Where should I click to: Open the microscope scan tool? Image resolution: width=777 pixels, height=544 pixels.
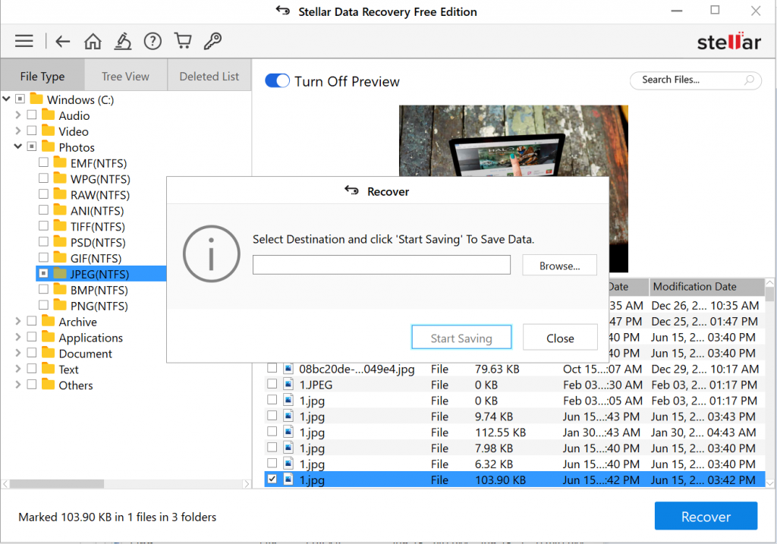tap(123, 41)
